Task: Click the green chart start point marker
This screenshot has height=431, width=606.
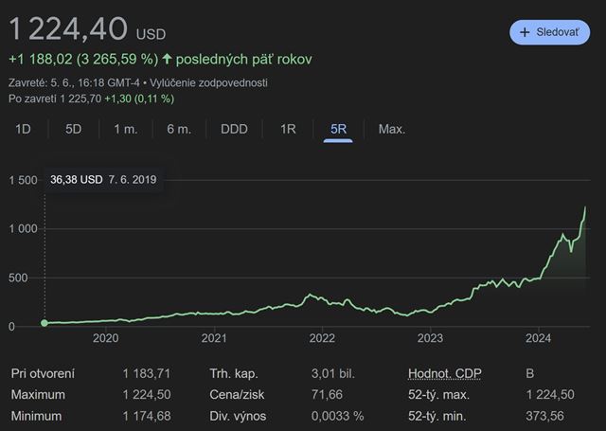Action: tap(45, 323)
